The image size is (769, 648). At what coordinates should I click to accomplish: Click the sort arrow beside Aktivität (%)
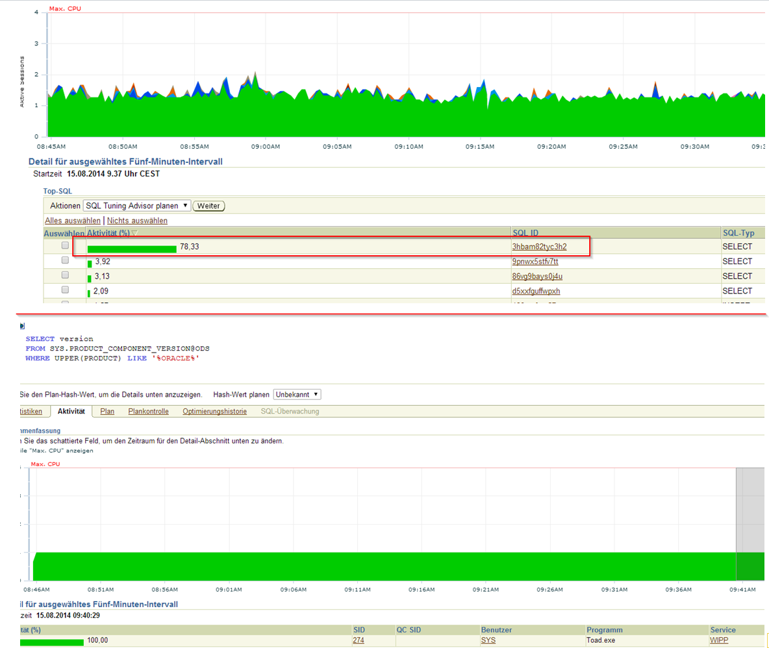tap(134, 233)
